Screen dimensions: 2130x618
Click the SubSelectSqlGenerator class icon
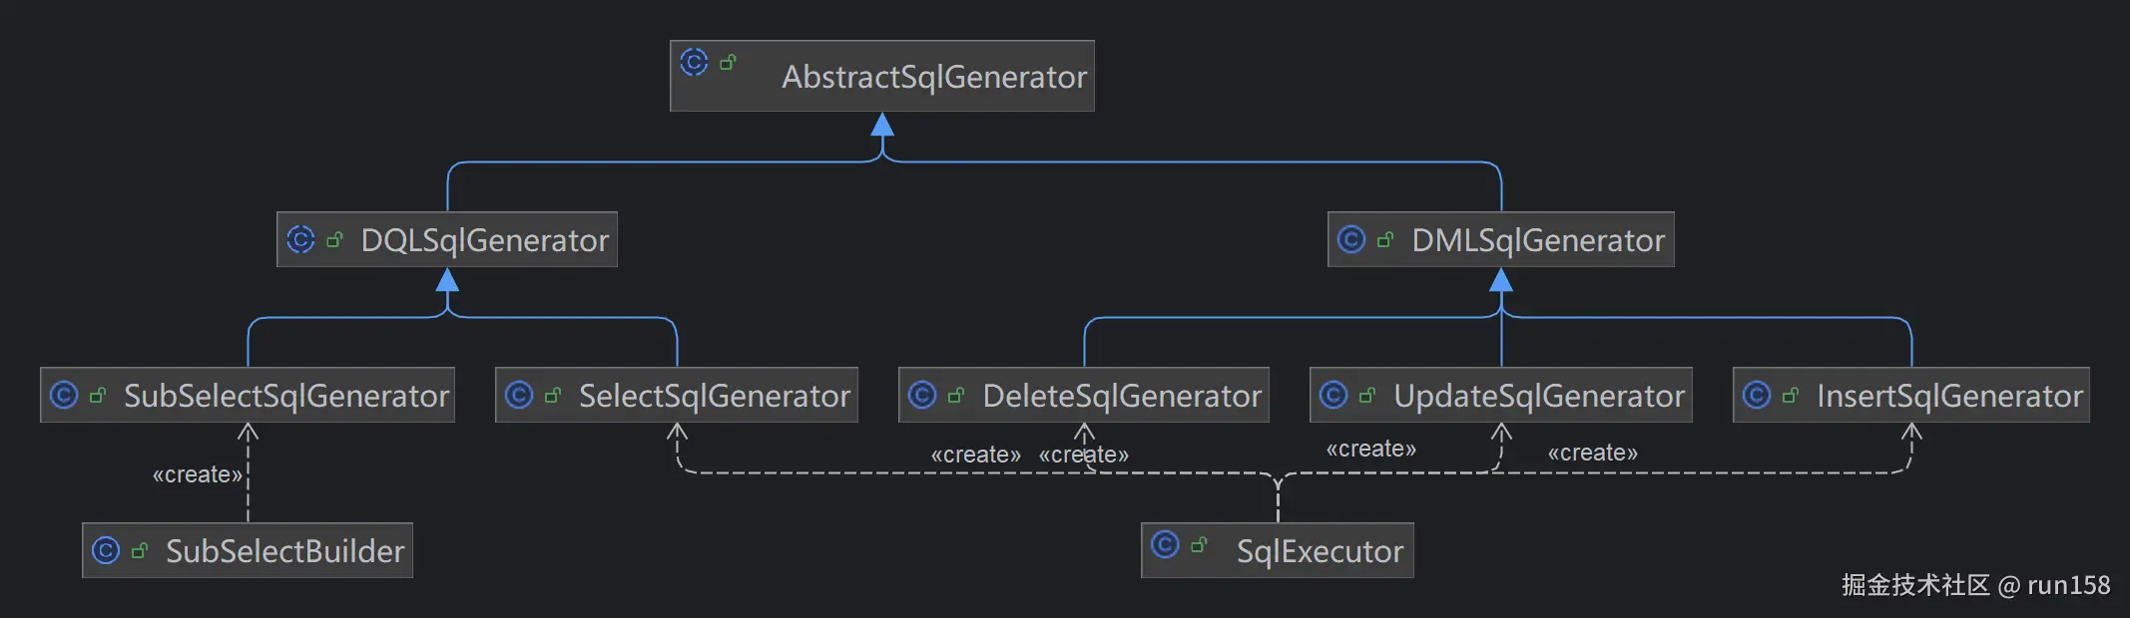[x=64, y=395]
